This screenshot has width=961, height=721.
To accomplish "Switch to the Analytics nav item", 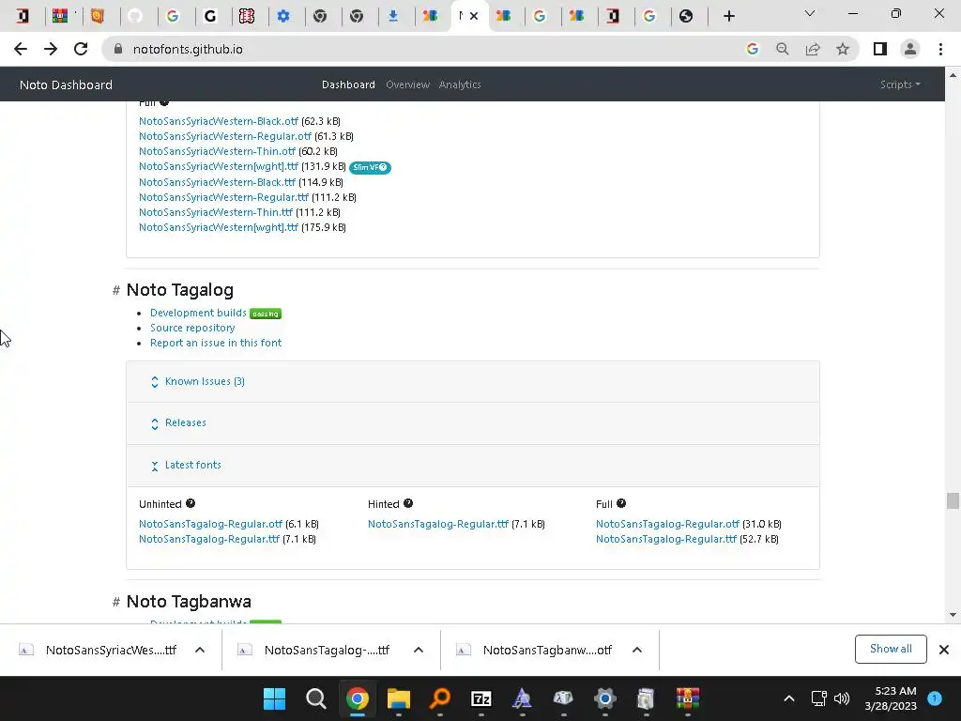I will click(460, 84).
